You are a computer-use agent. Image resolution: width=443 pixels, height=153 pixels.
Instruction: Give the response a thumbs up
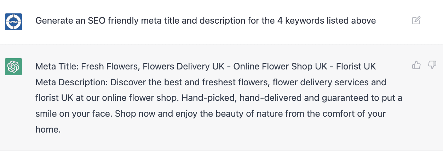click(416, 65)
